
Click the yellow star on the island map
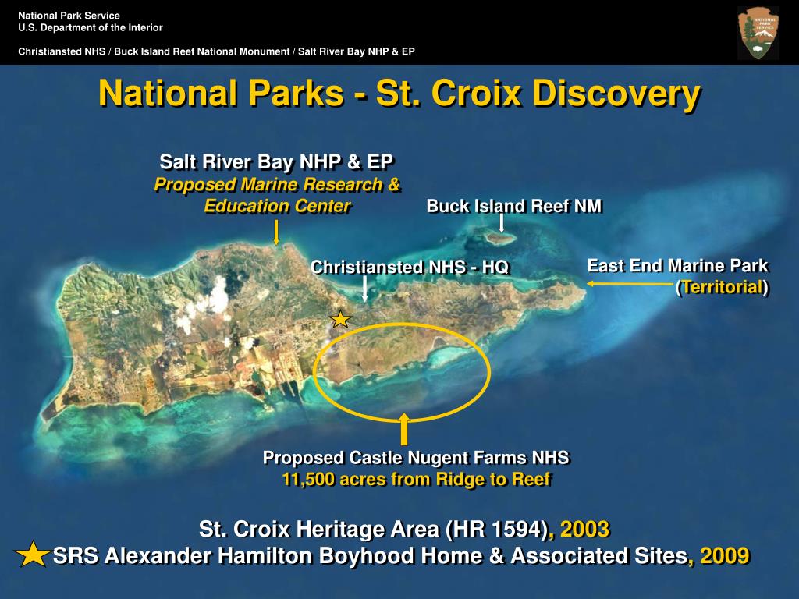pos(340,319)
